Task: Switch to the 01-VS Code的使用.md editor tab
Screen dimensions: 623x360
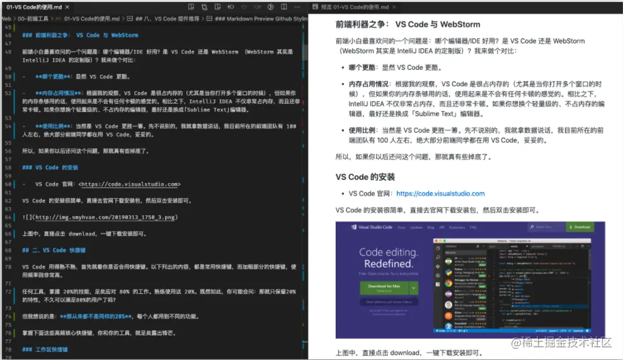Action: click(x=34, y=7)
